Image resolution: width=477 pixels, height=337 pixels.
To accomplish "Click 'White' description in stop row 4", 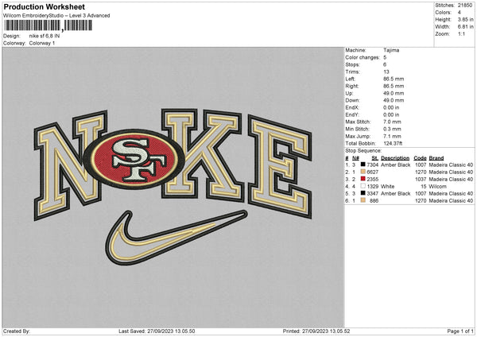I will pos(388,186).
